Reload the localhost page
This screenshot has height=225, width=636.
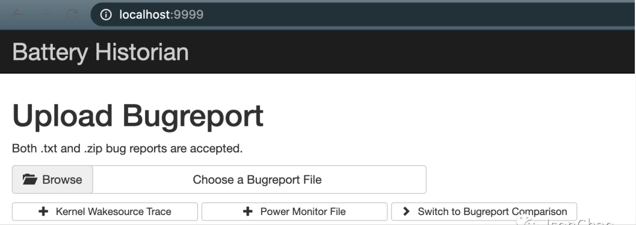[72, 15]
